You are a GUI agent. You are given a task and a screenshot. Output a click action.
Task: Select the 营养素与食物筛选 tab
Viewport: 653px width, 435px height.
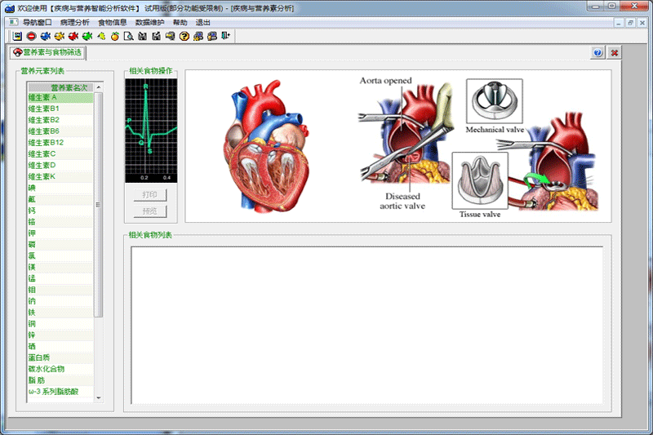click(x=48, y=52)
